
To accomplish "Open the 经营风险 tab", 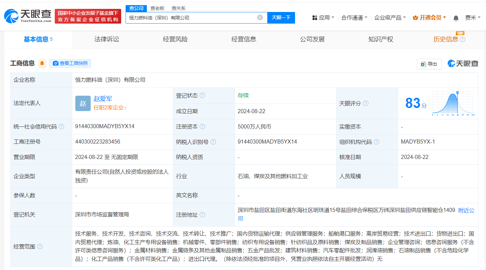I will click(175, 39).
